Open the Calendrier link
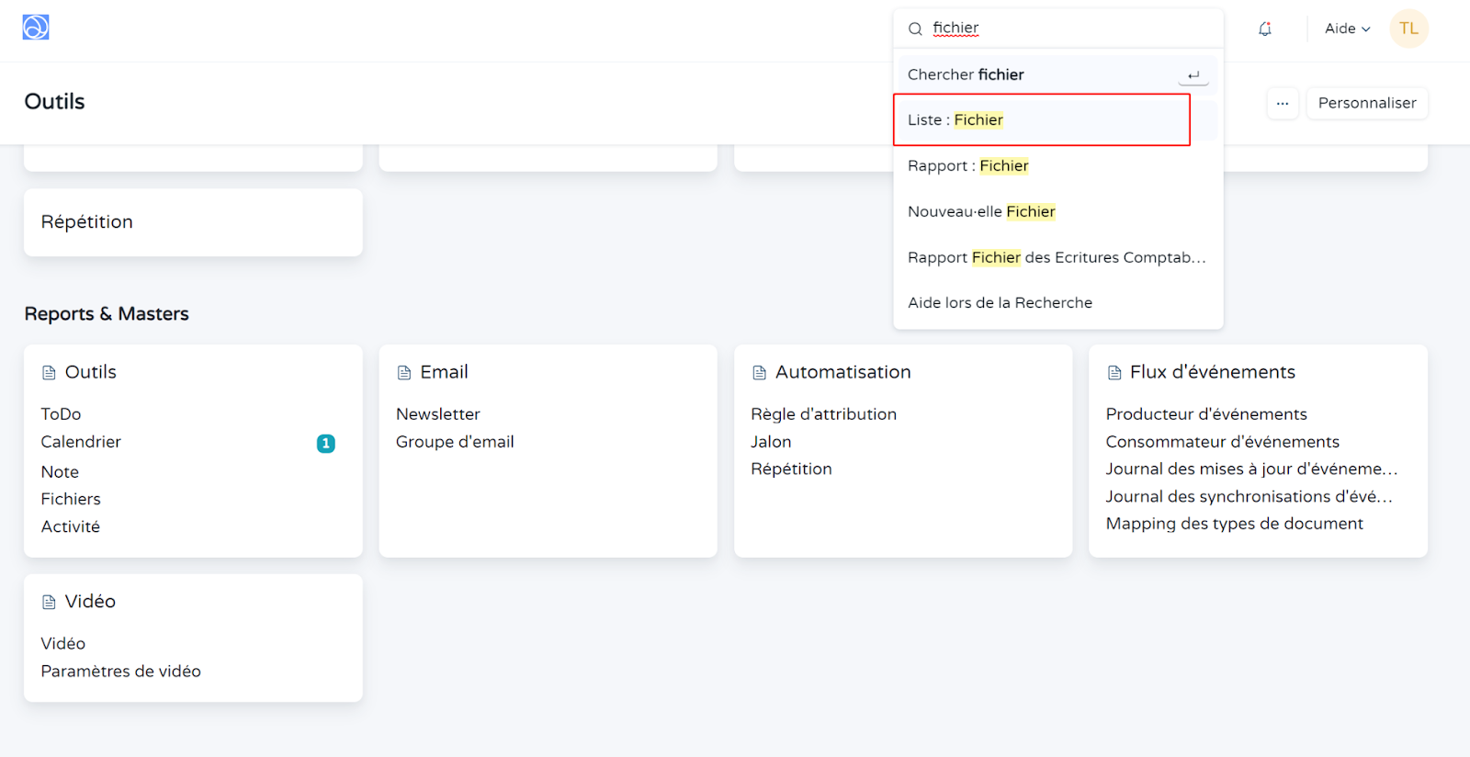The width and height of the screenshot is (1470, 757). pyautogui.click(x=81, y=442)
